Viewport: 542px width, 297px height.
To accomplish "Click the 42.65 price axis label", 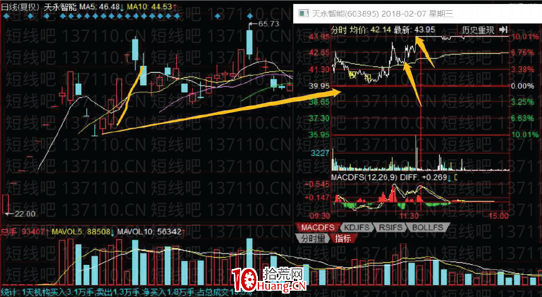I will point(319,53).
